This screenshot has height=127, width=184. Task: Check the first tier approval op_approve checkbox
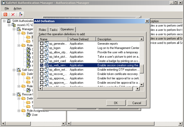coord(42,78)
